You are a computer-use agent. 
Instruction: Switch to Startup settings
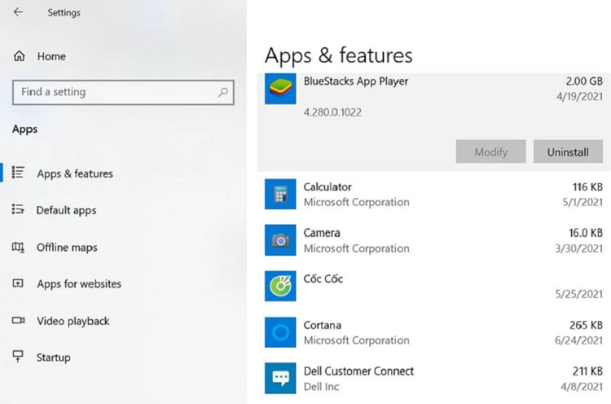coord(53,358)
